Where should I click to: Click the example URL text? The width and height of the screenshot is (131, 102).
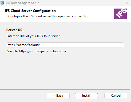36,51
